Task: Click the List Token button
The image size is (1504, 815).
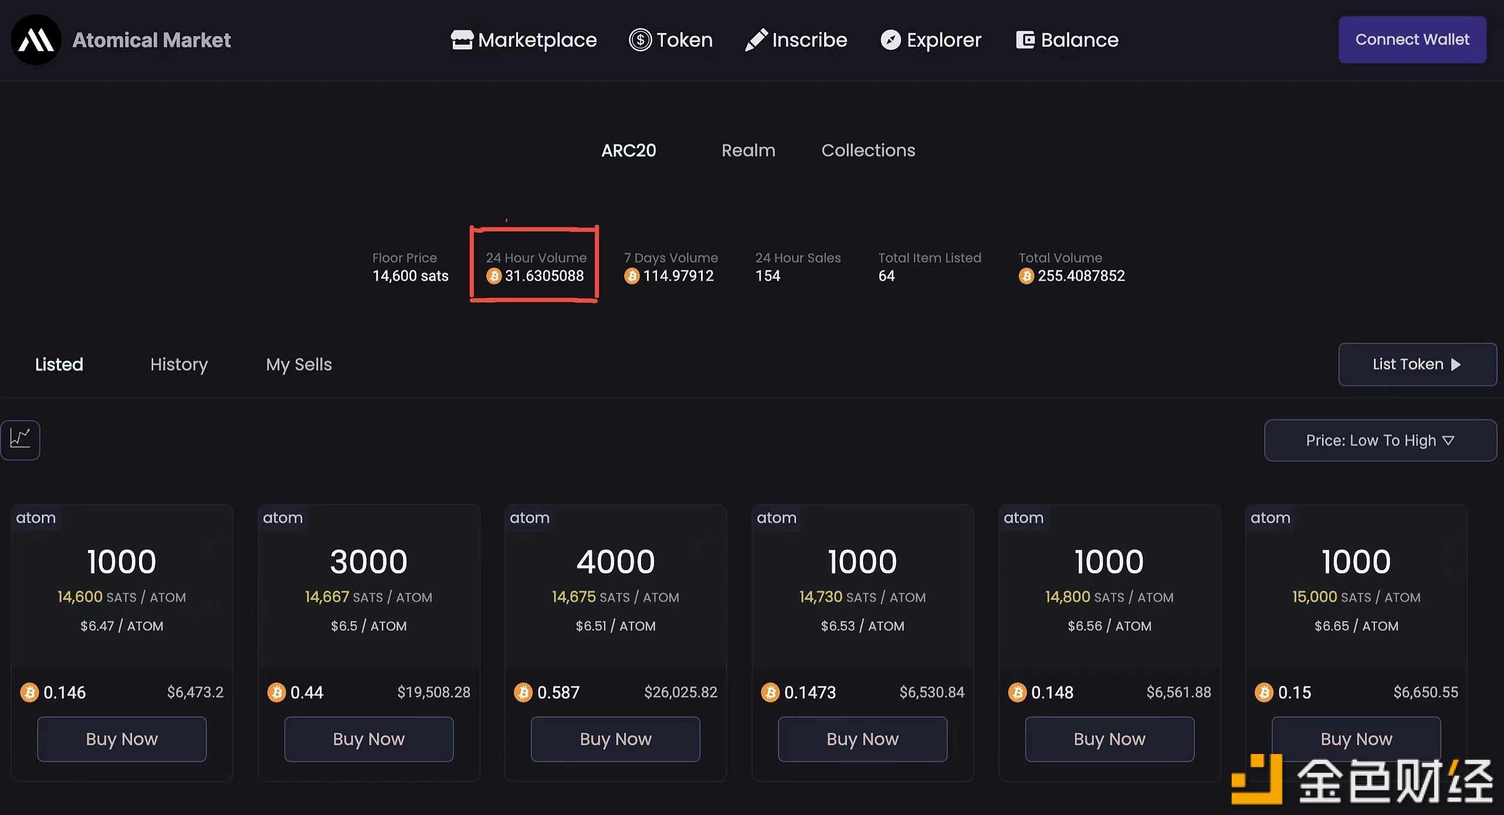Action: coord(1417,365)
